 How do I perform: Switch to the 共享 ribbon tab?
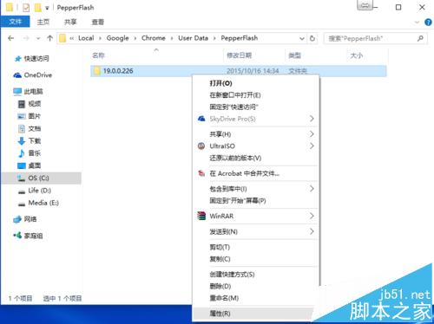[70, 22]
